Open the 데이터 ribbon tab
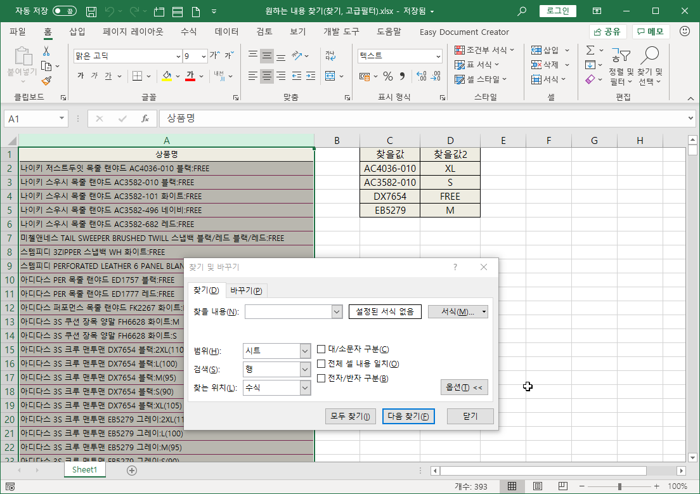Screen dimensions: 700x494 coord(226,32)
